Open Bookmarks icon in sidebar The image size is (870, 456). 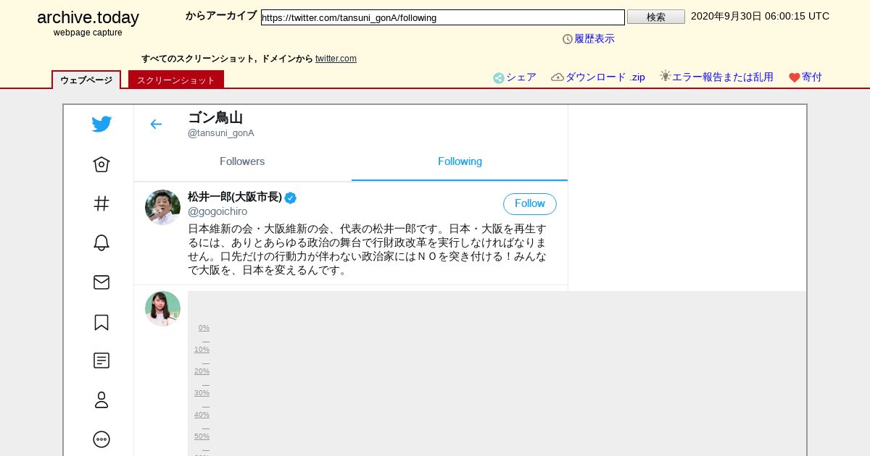[101, 322]
